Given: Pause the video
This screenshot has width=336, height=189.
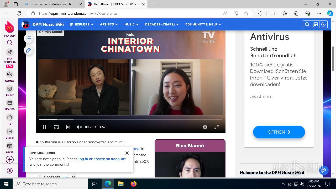Looking at the screenshot, I should 45,127.
